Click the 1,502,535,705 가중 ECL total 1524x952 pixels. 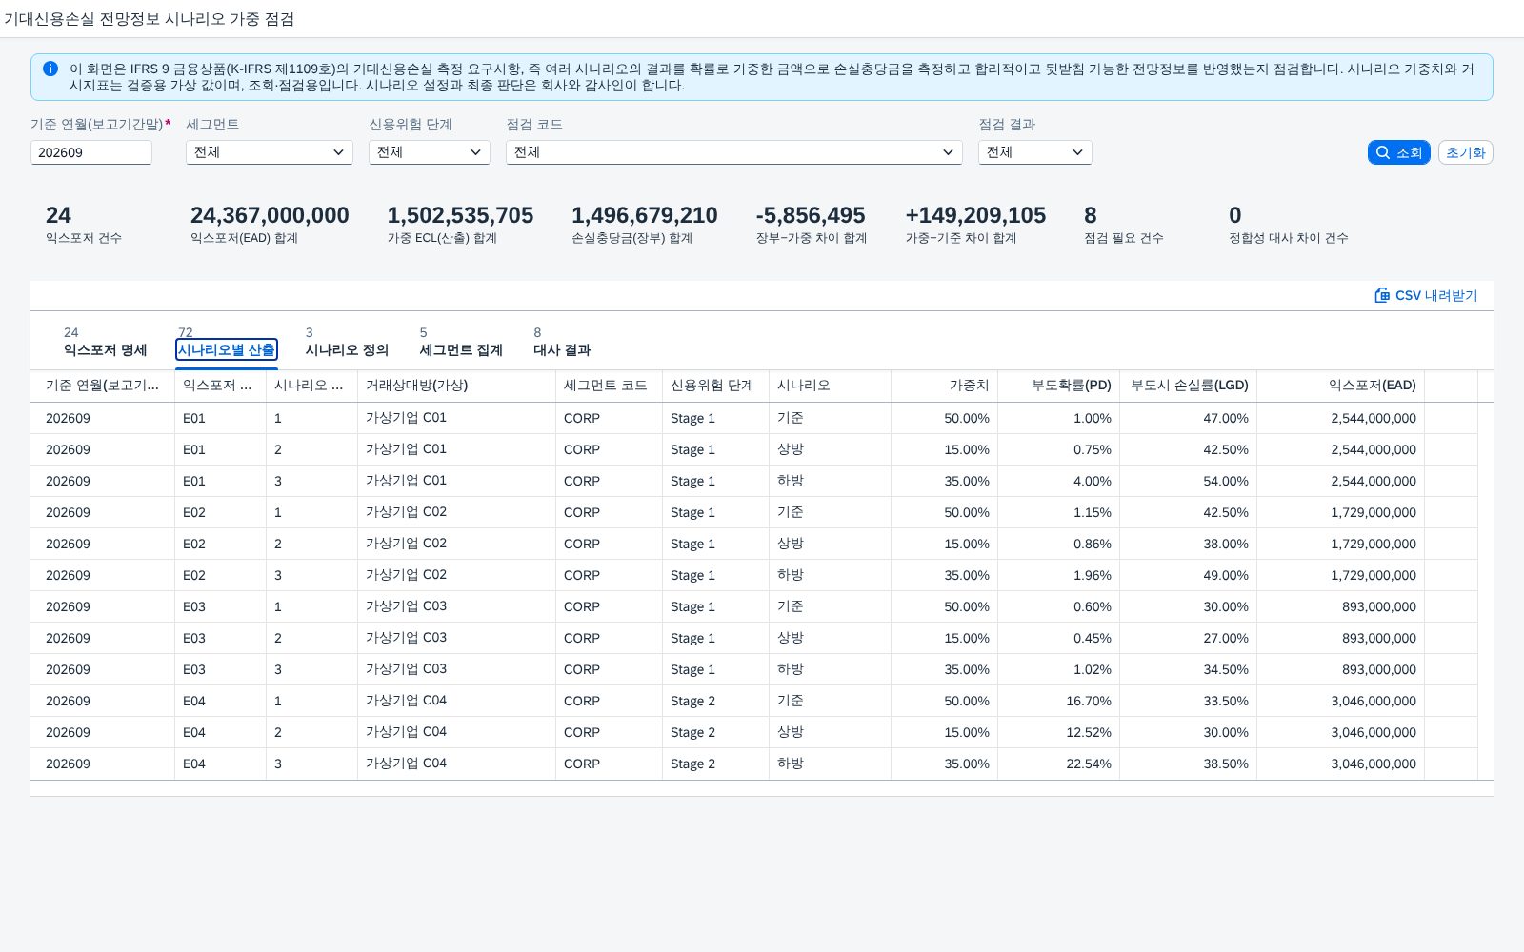coord(460,215)
